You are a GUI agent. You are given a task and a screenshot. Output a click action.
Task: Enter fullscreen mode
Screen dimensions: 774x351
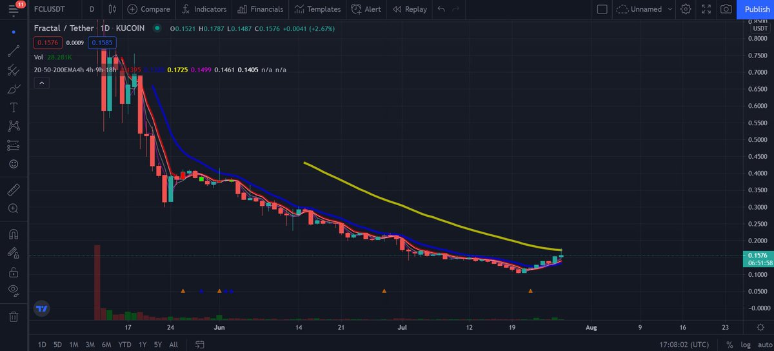(706, 9)
